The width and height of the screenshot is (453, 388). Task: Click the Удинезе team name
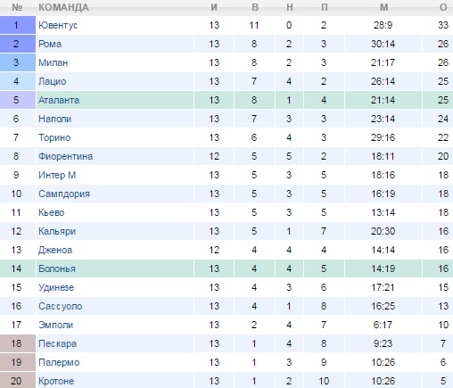pos(56,287)
